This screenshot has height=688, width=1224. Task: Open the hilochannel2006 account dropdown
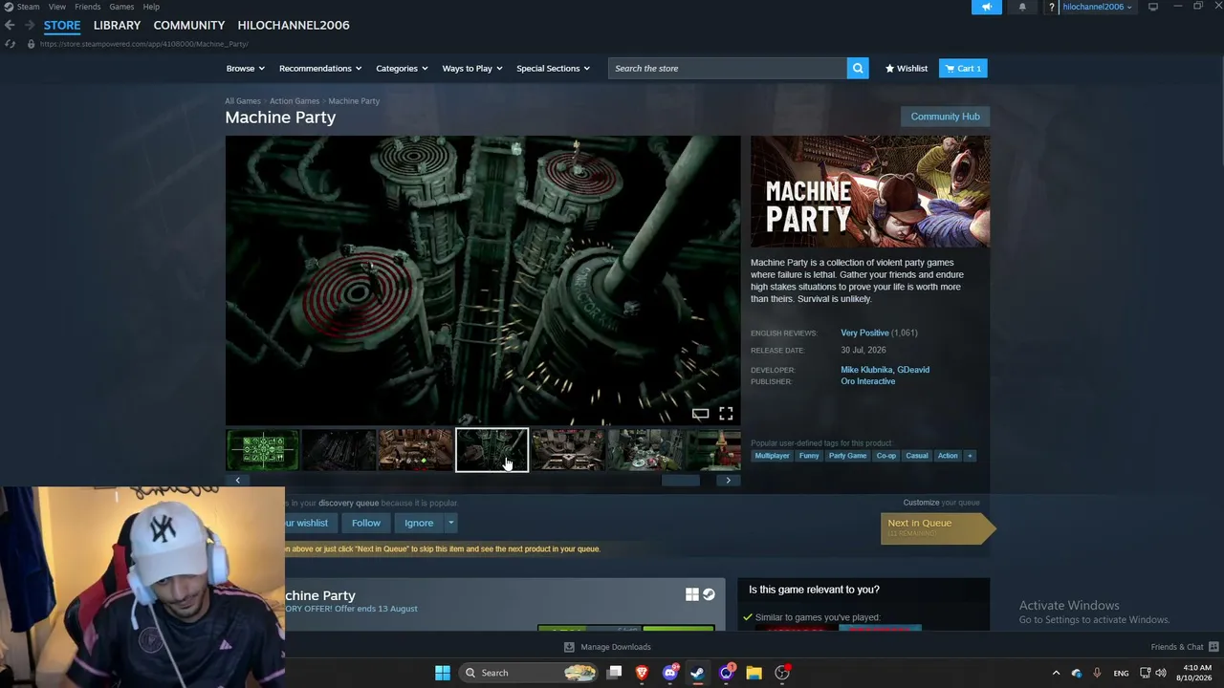point(1097,7)
